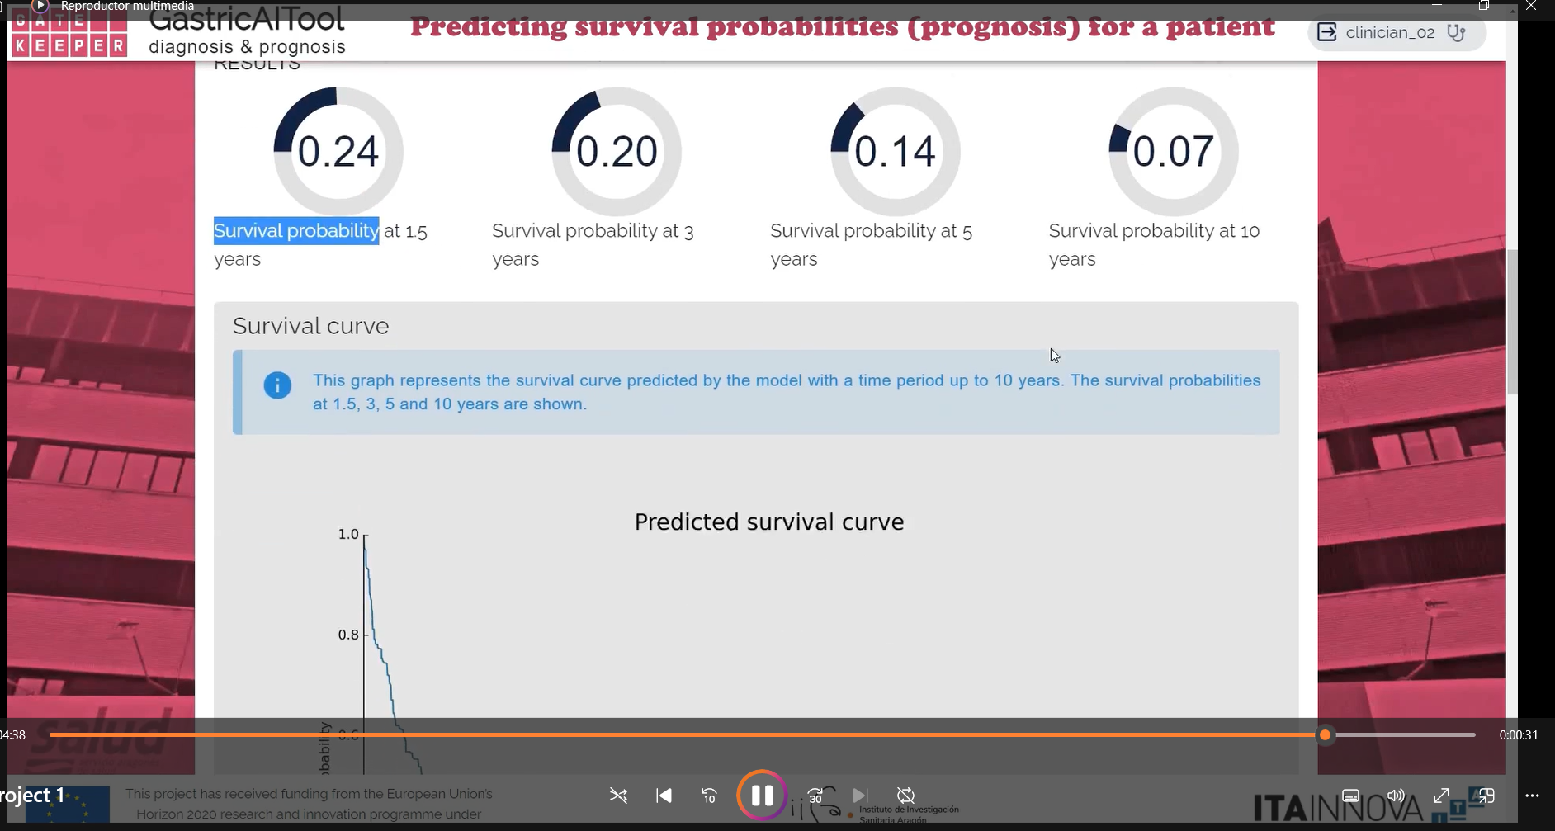The height and width of the screenshot is (831, 1555).
Task: Click the highlighted 'Survival probability' text
Action: [296, 230]
